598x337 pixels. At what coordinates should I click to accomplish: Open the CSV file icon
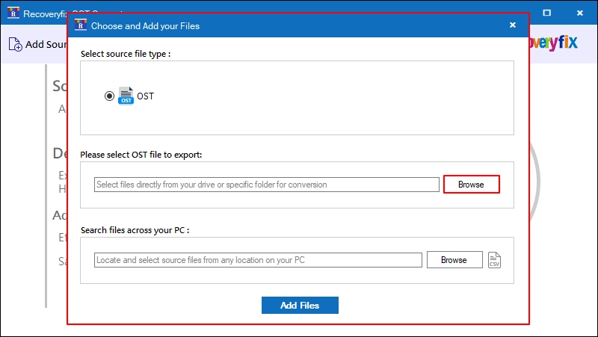(494, 260)
